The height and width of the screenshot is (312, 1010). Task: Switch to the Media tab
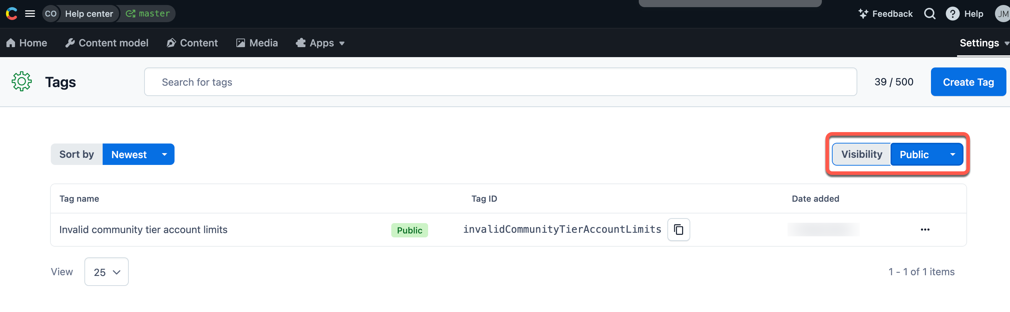pyautogui.click(x=257, y=43)
